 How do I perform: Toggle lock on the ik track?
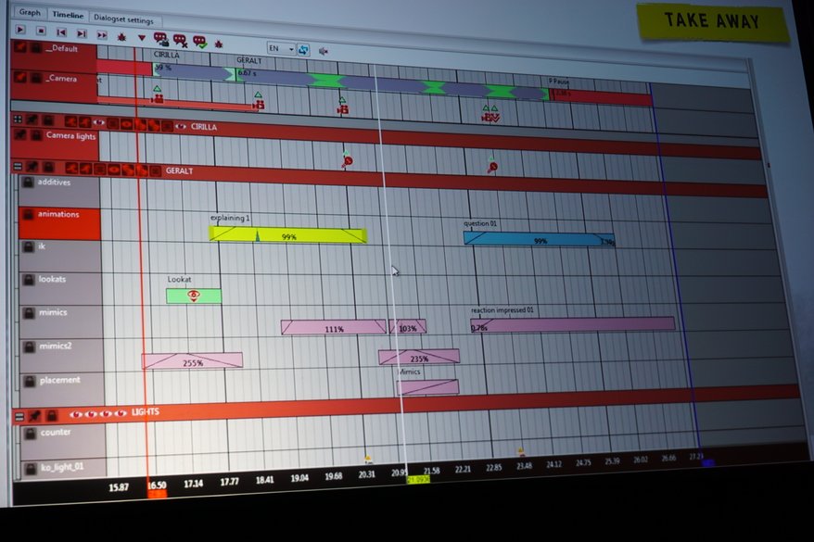pyautogui.click(x=29, y=246)
